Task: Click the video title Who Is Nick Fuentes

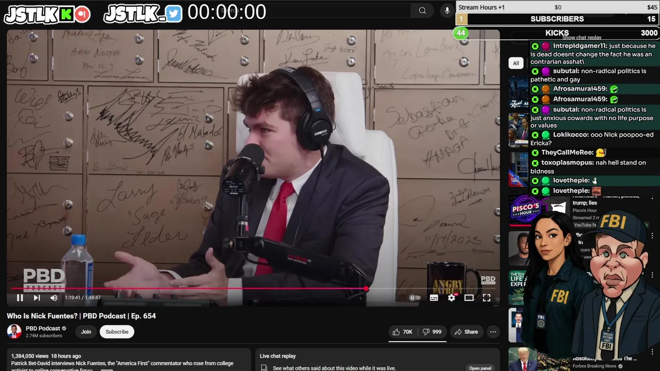Action: pyautogui.click(x=81, y=316)
